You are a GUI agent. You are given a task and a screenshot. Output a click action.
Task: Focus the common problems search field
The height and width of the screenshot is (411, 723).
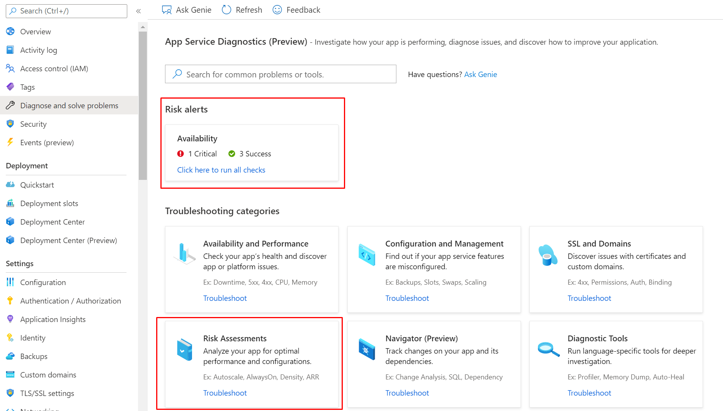coord(280,74)
